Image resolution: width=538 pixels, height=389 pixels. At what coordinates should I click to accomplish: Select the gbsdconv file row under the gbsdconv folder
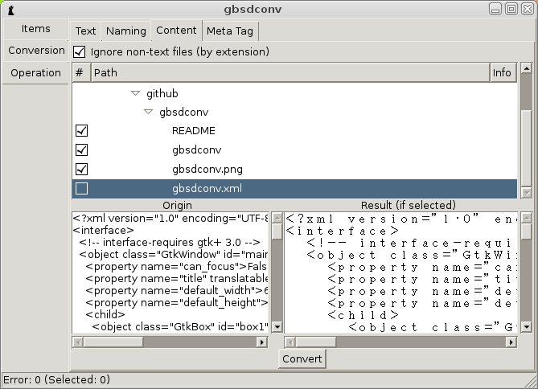[x=294, y=150]
